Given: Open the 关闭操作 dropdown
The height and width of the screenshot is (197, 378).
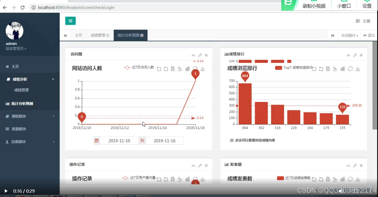Looking at the screenshot, I should click(349, 35).
